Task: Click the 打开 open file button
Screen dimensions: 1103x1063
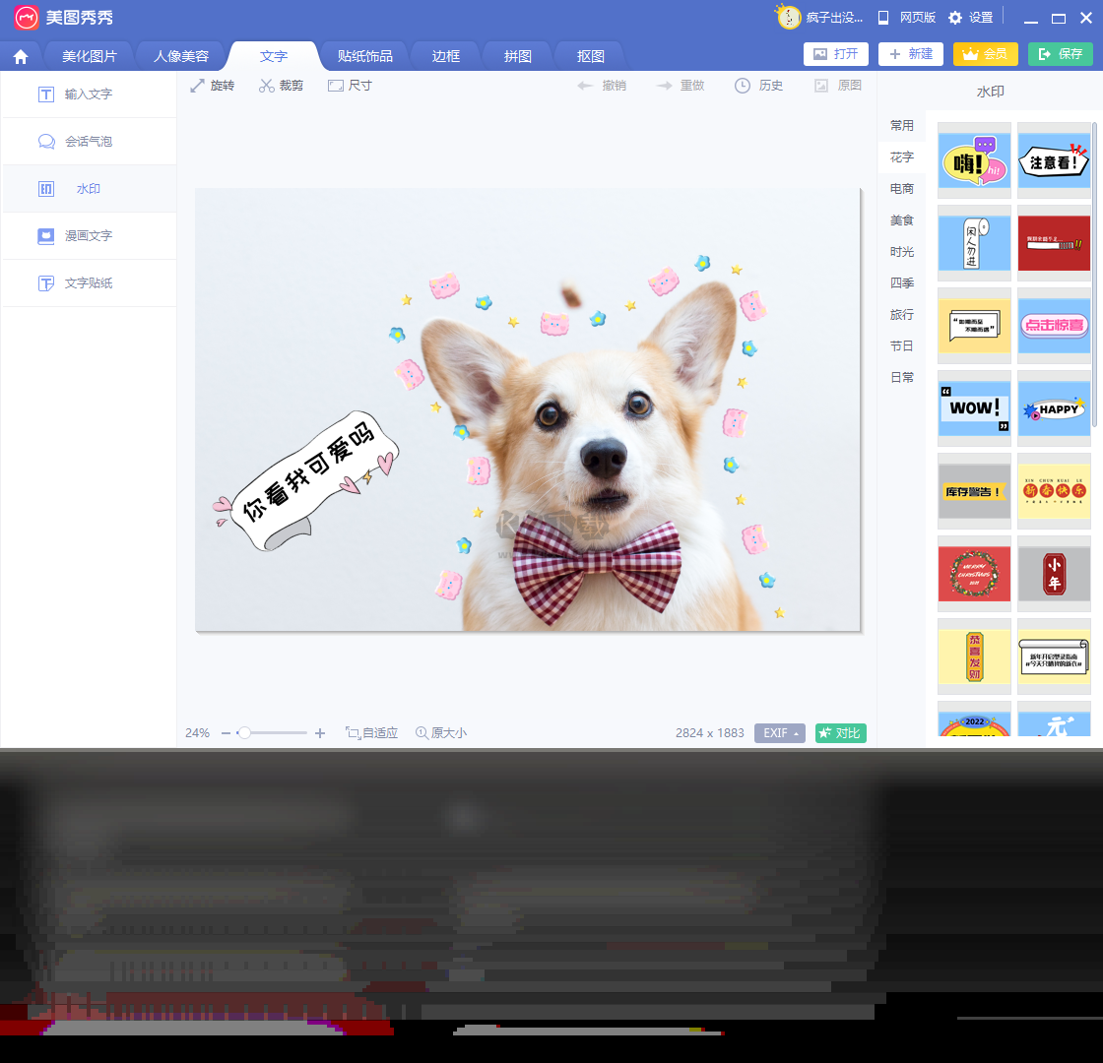Action: point(836,54)
